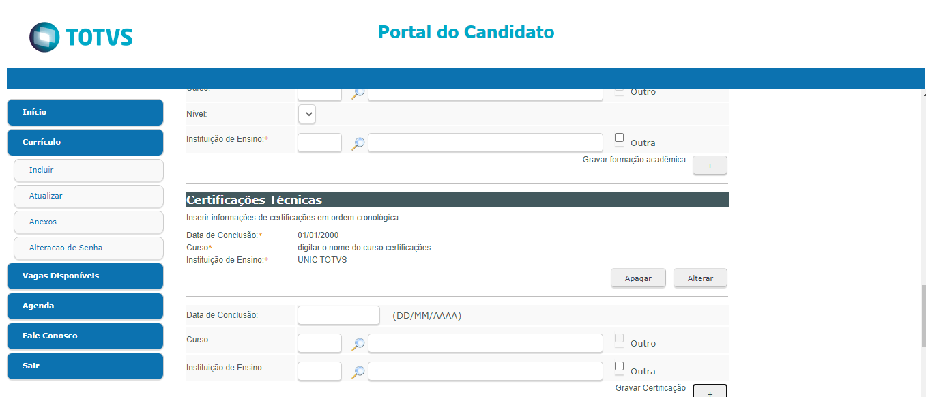The width and height of the screenshot is (926, 397).
Task: Click the Alterar button
Action: tap(700, 278)
